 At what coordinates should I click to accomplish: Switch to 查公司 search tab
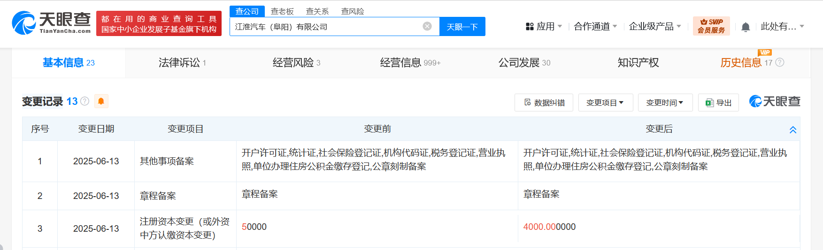click(x=247, y=11)
